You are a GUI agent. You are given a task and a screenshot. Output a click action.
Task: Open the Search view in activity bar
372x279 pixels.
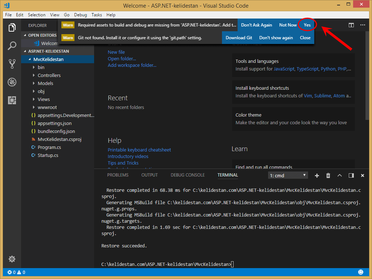pos(12,45)
